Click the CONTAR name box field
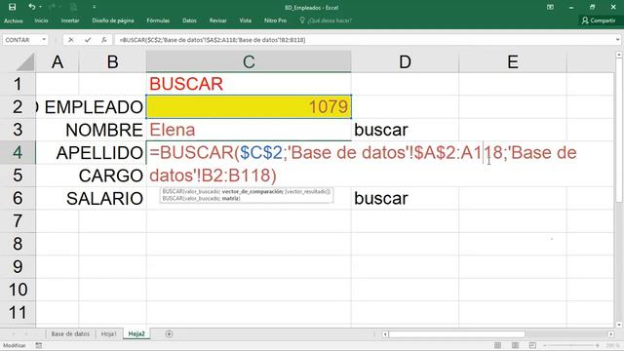Image resolution: width=624 pixels, height=351 pixels. point(21,40)
